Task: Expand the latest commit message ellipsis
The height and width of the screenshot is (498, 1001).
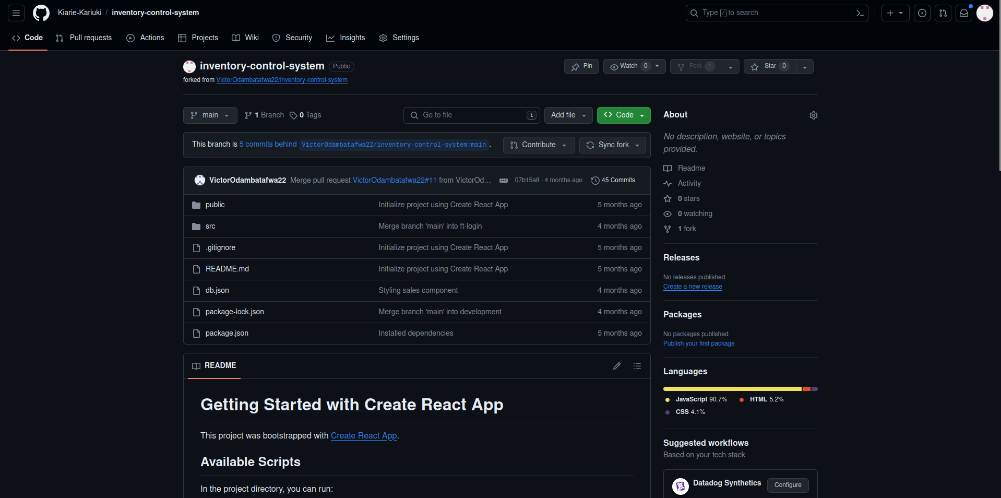Action: tap(503, 181)
